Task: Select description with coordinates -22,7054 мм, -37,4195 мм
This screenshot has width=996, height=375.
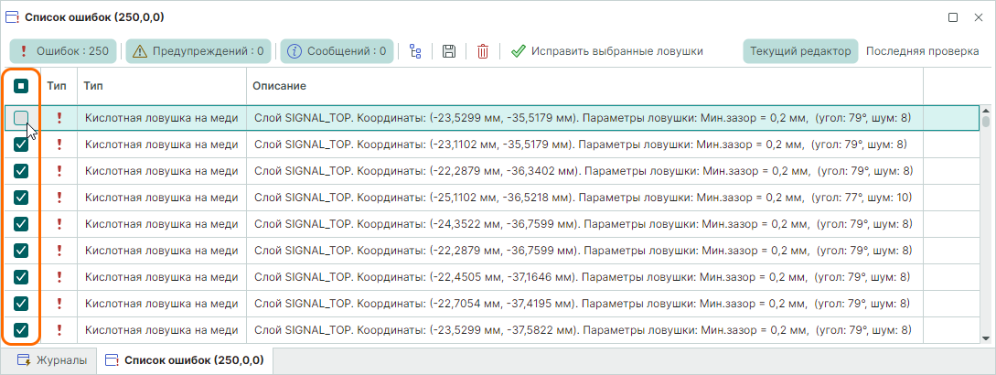Action: point(584,303)
